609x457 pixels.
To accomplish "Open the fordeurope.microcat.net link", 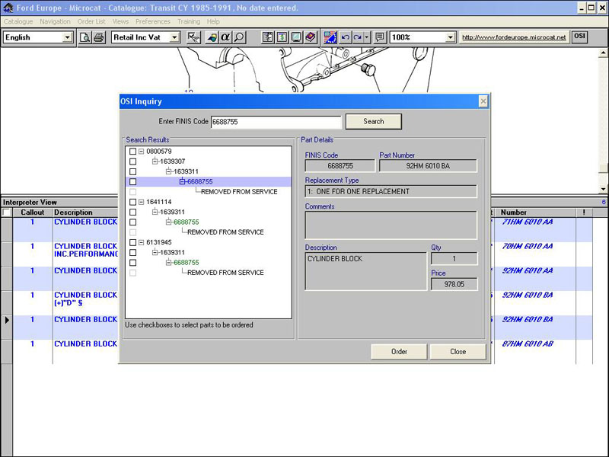I will 514,37.
